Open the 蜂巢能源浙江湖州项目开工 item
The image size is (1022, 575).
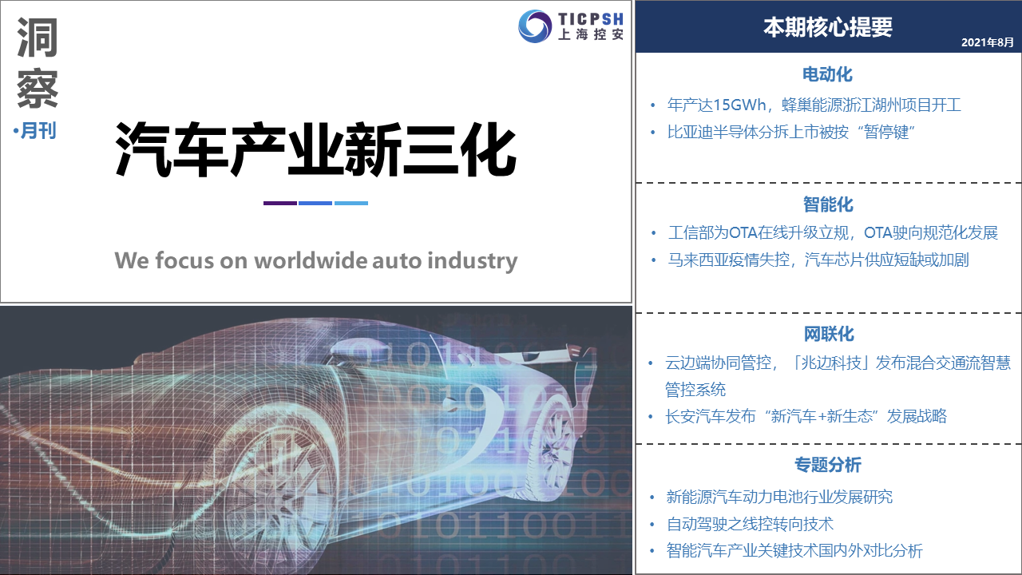(814, 105)
